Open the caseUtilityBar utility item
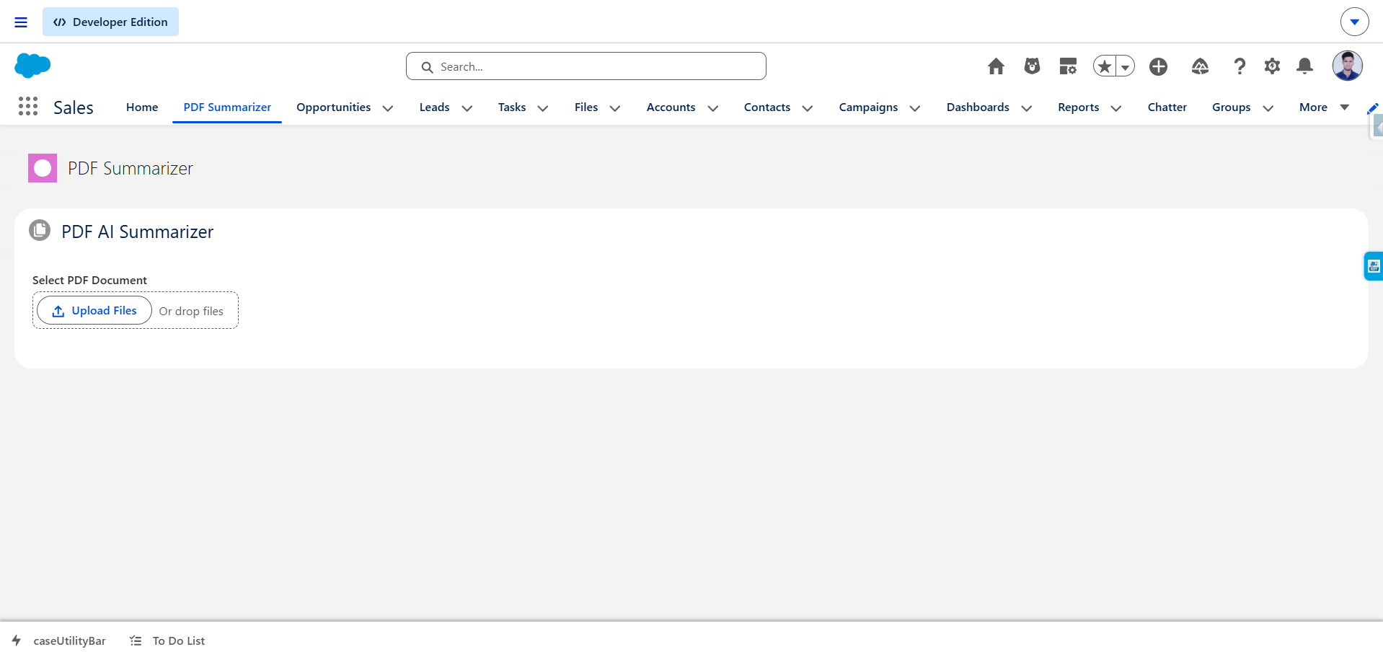The width and height of the screenshot is (1383, 652). coord(59,640)
